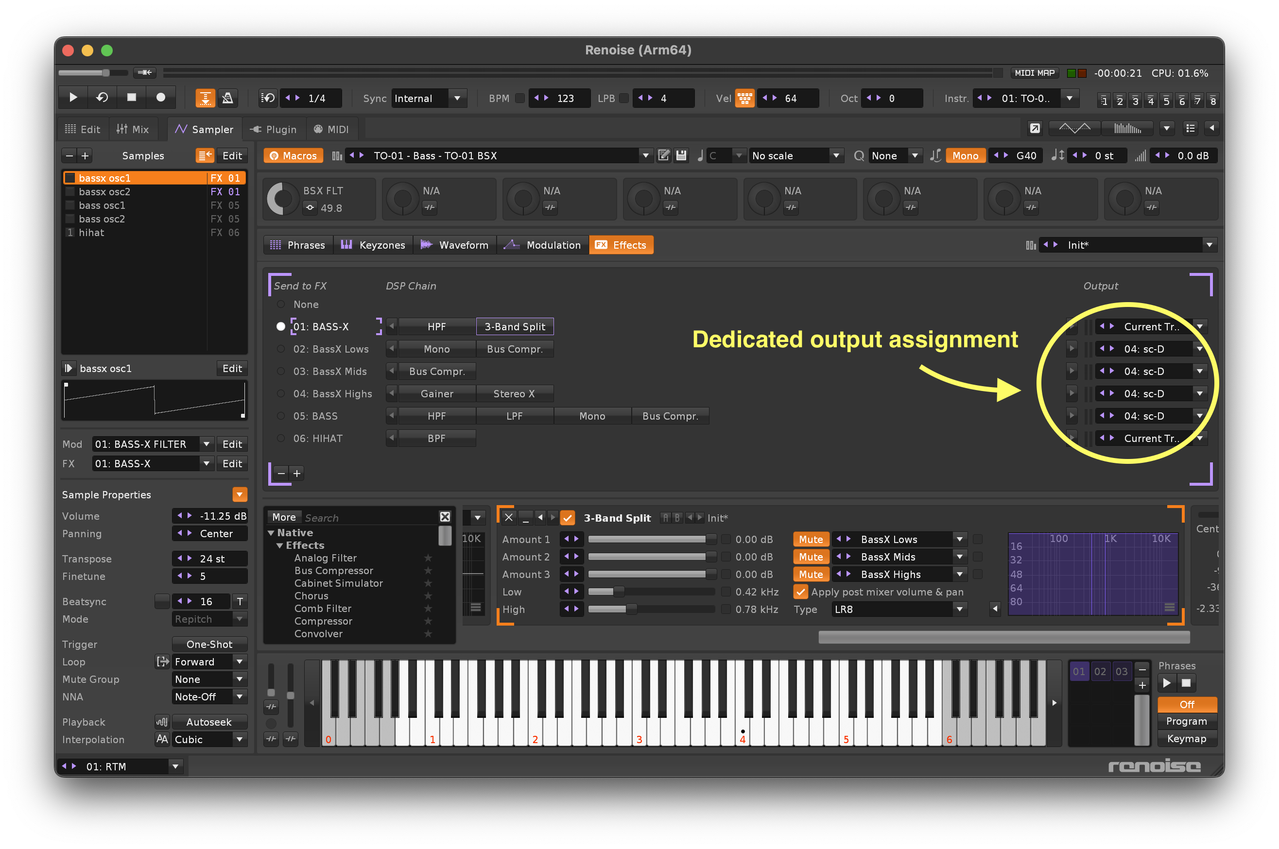Screen dimensions: 1279x849
Task: Open the MIDI MAP panel
Action: (x=1034, y=72)
